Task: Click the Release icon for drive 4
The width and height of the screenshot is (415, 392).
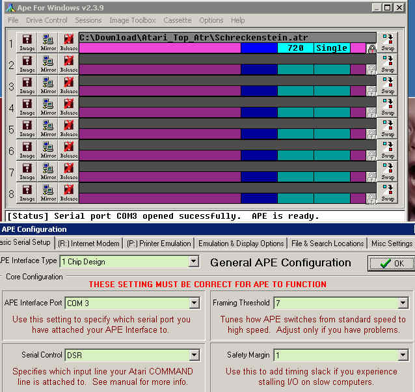Action: click(68, 107)
